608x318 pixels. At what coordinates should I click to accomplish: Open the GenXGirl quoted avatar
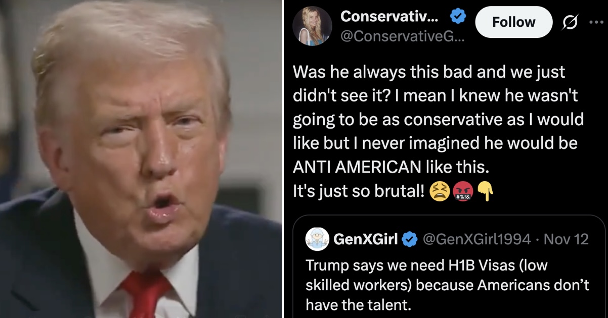tap(318, 239)
